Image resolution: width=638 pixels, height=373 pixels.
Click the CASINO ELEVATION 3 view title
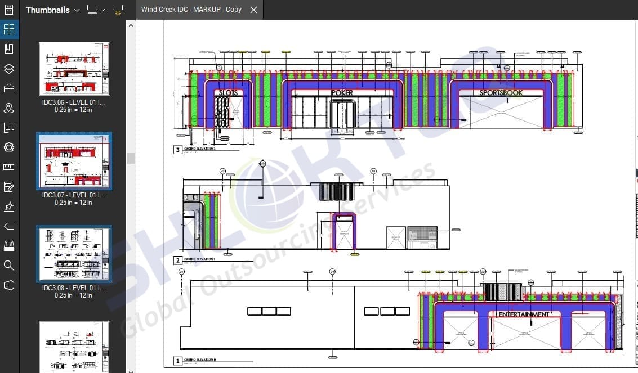pos(199,149)
